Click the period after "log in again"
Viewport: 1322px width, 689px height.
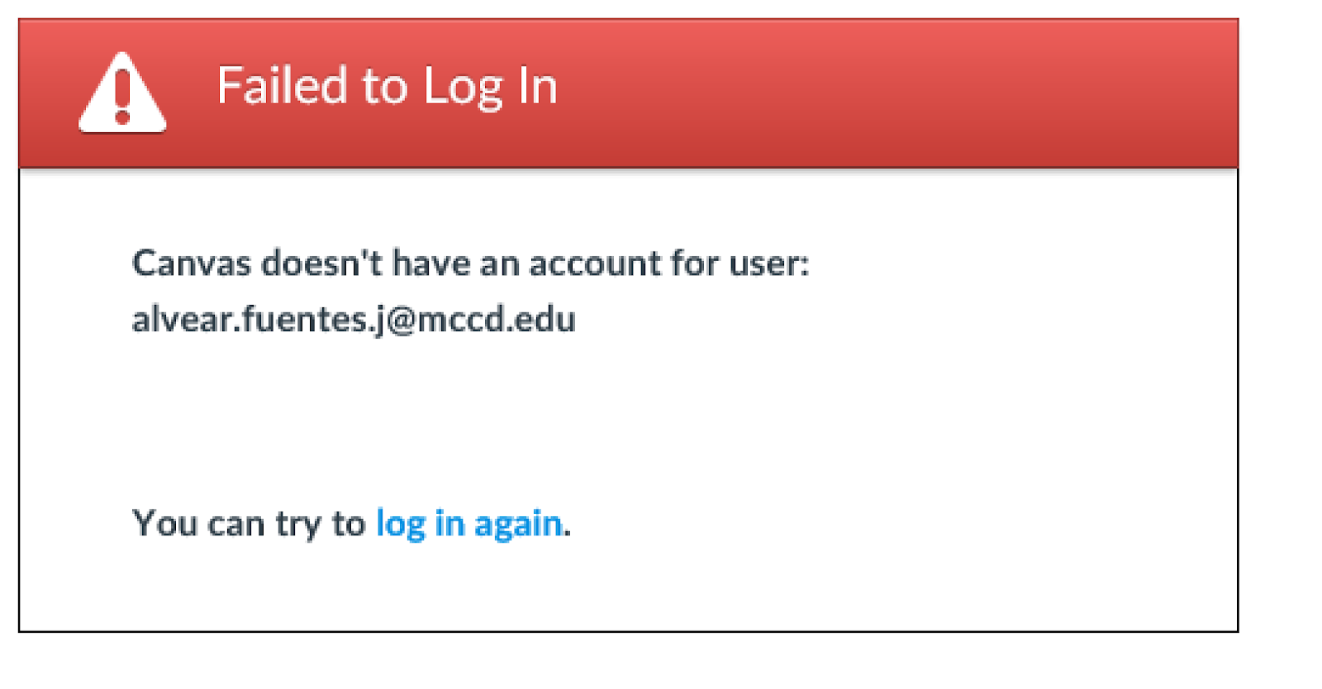[568, 534]
